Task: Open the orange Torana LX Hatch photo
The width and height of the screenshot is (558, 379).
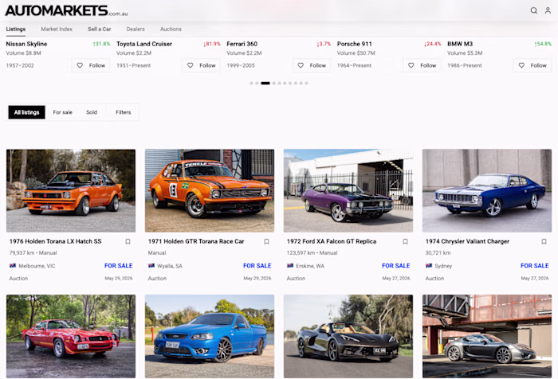Action: click(x=71, y=190)
